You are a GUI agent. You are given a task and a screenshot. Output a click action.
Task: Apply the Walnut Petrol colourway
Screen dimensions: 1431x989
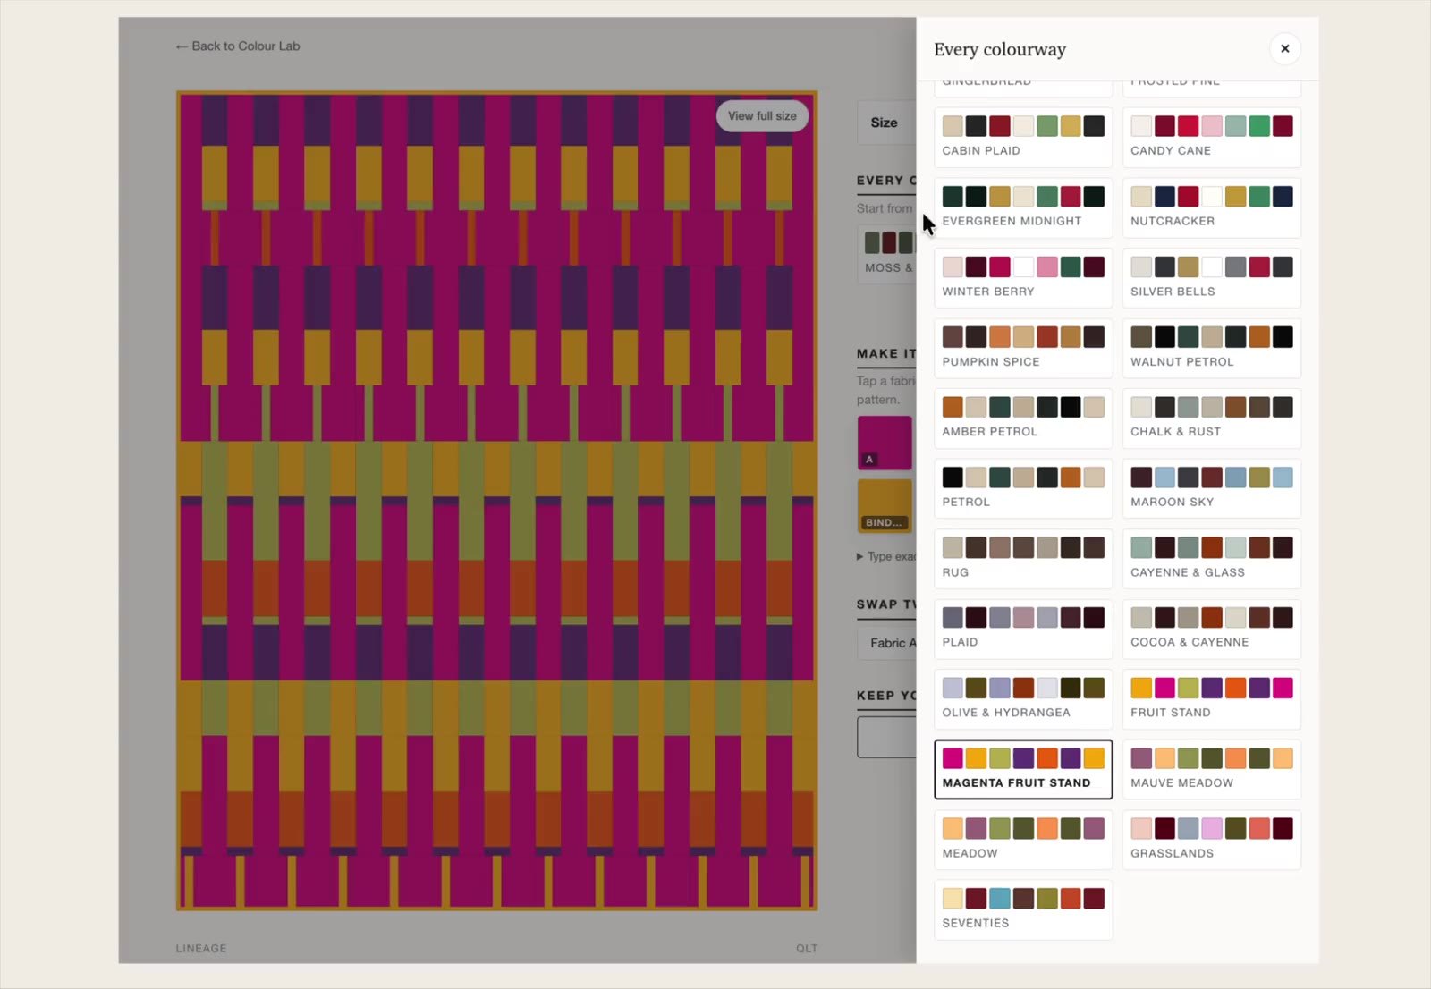[x=1212, y=349]
